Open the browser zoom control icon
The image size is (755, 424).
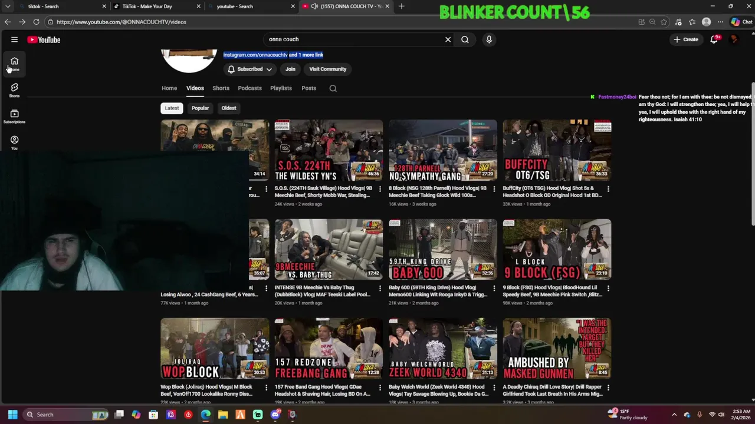[652, 22]
